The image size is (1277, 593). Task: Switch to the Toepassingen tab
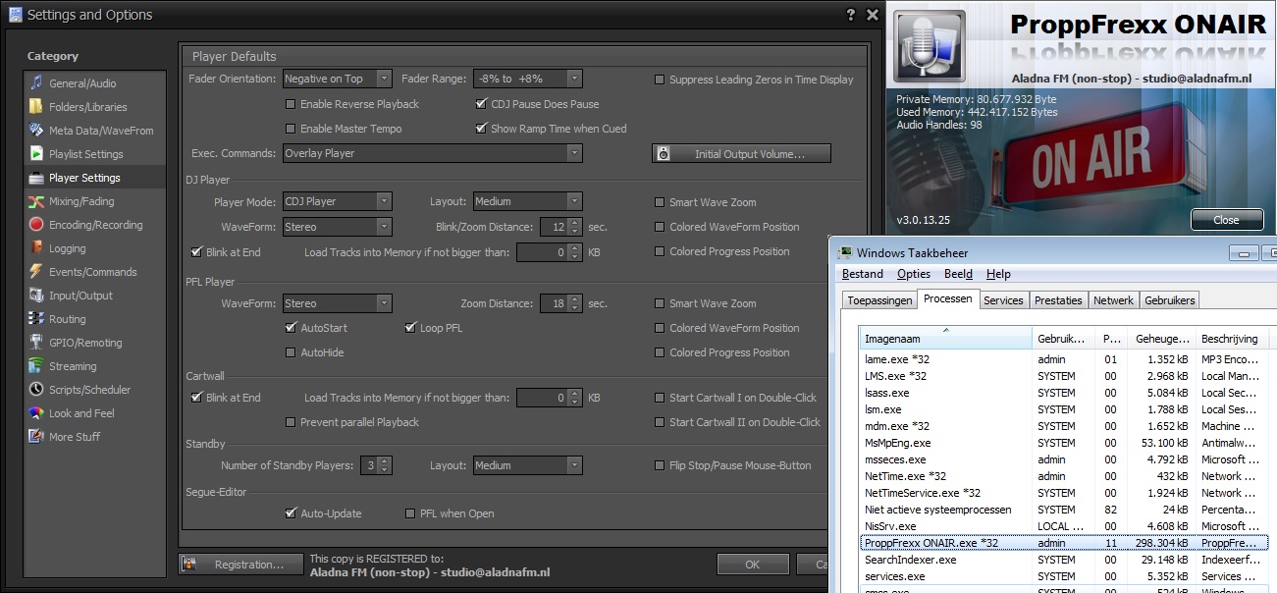coord(878,300)
